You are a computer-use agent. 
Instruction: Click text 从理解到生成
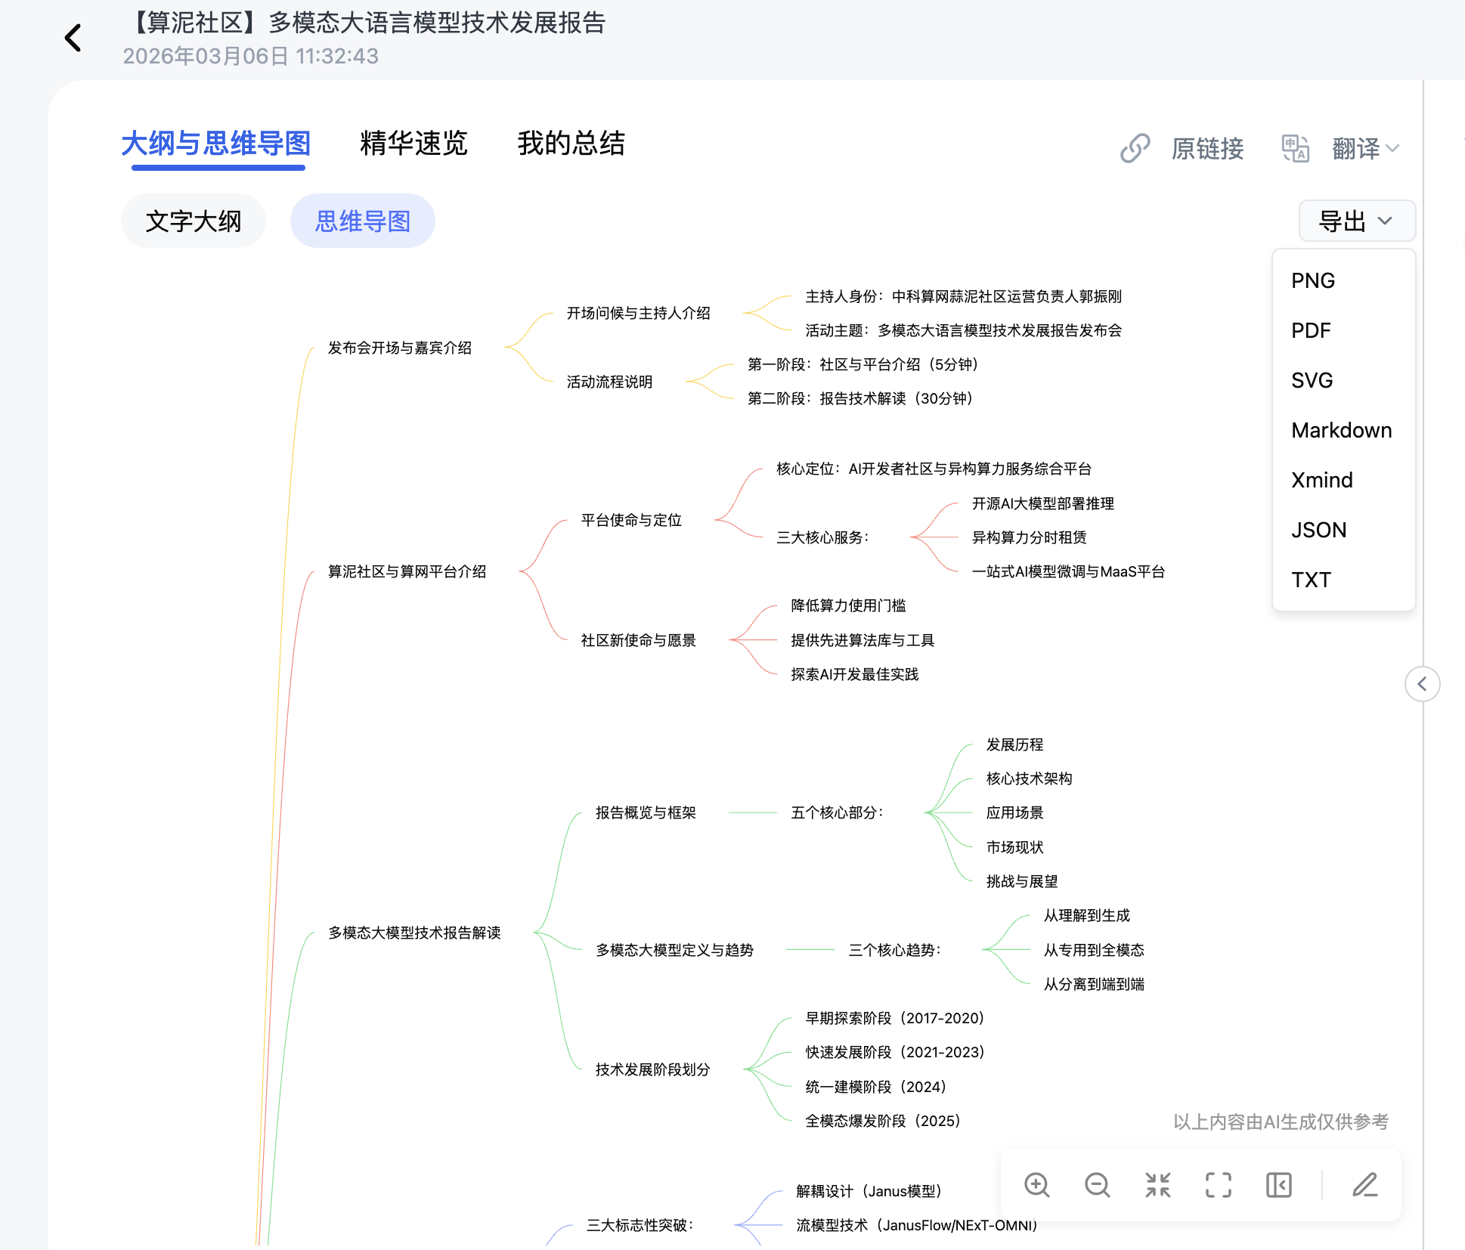point(1086,915)
